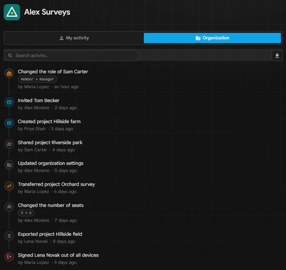The height and width of the screenshot is (270, 286).
Task: Click "by Lena Novak · 8 days ago" line
Action: click(x=47, y=242)
